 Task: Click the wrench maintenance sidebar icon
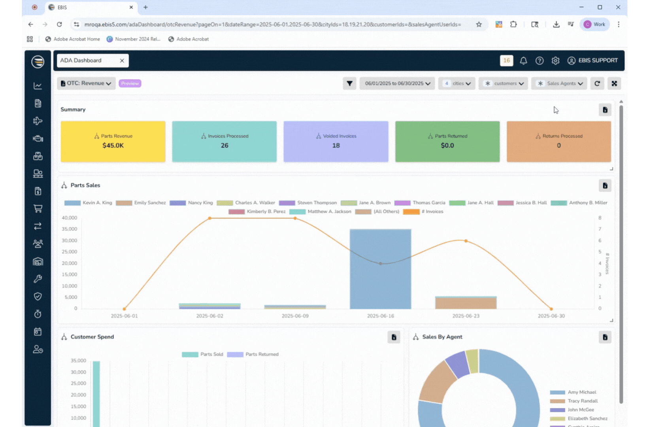point(38,279)
